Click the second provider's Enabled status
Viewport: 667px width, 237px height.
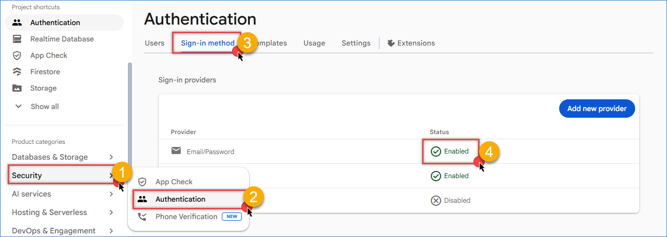tap(450, 176)
